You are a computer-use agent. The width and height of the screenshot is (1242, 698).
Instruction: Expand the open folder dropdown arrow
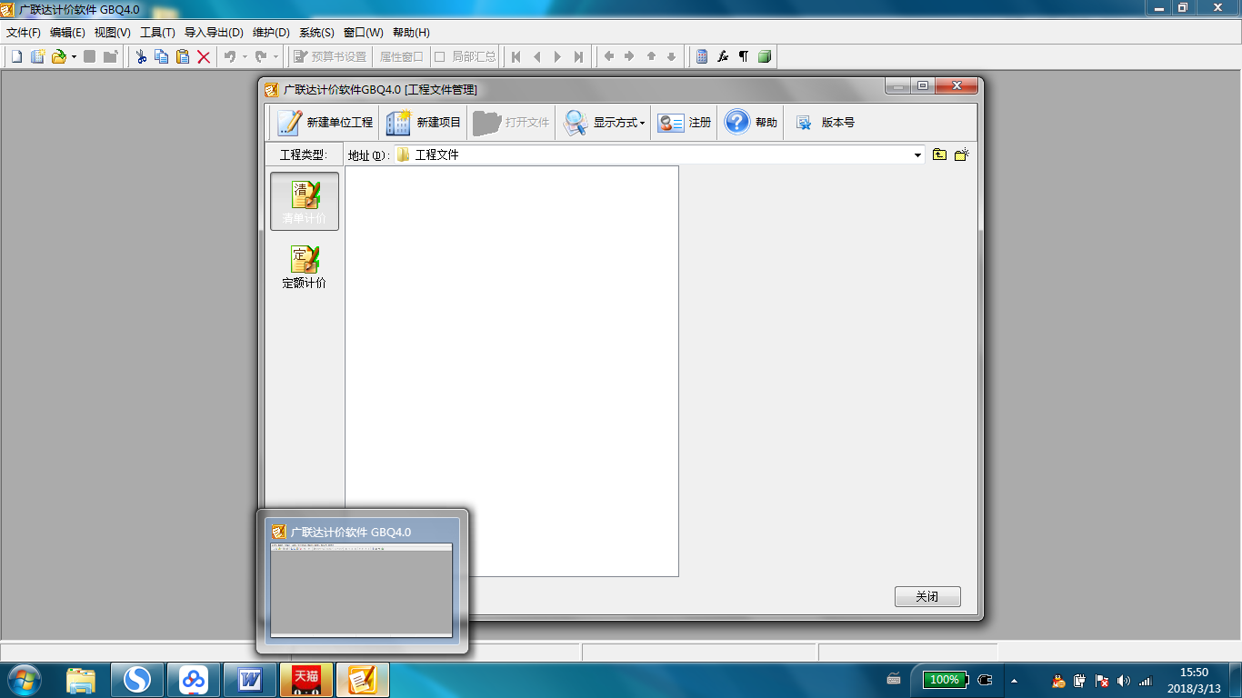pyautogui.click(x=74, y=57)
